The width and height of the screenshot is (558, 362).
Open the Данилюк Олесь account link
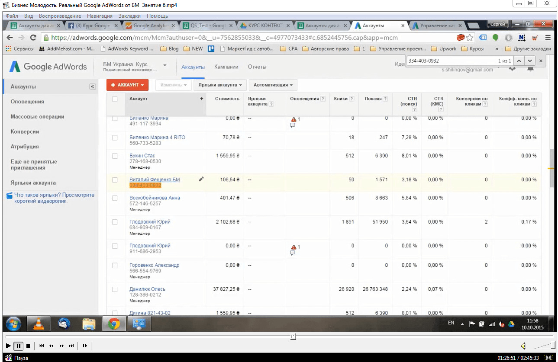pos(147,289)
